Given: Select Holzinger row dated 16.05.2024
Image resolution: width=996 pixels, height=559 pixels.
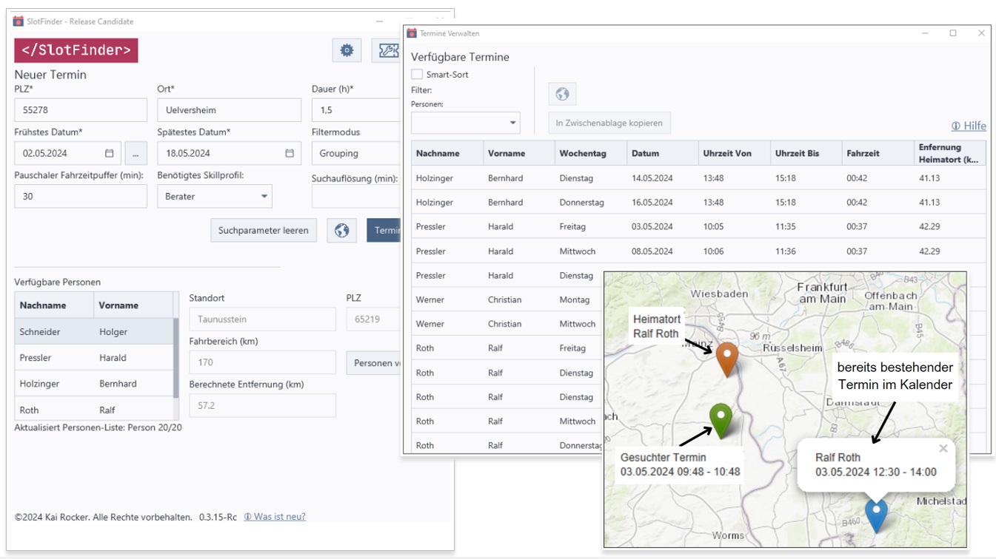Looking at the screenshot, I should [x=699, y=203].
